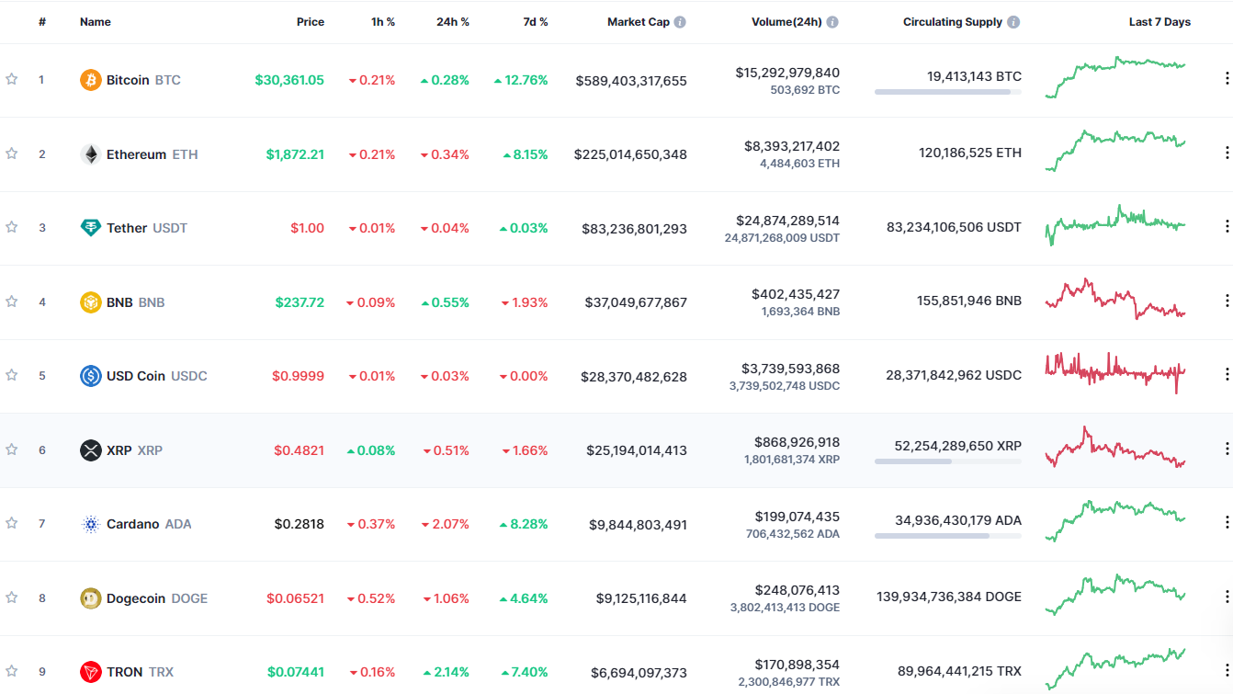Image resolution: width=1233 pixels, height=694 pixels.
Task: Click the TRON coin logo
Action: (90, 671)
